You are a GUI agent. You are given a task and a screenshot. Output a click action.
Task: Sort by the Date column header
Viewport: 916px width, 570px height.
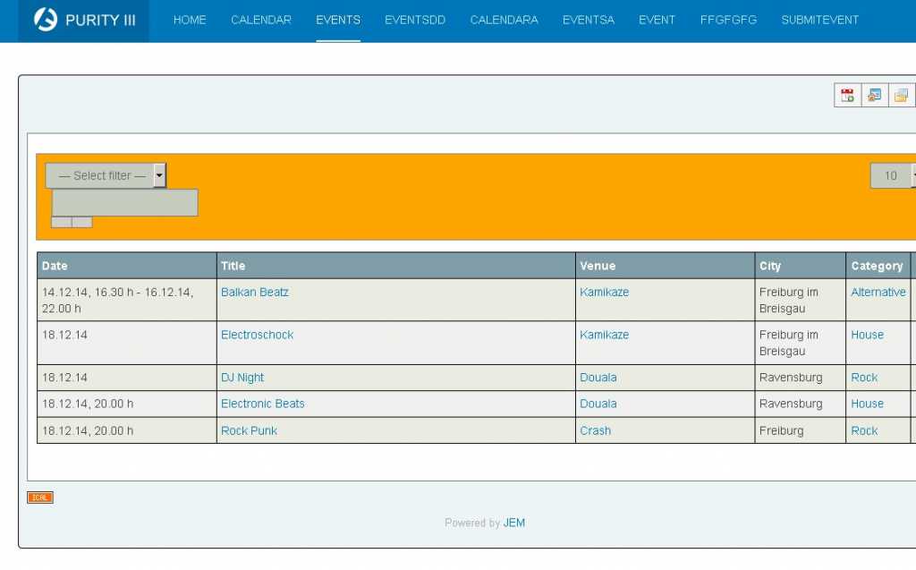pyautogui.click(x=55, y=266)
